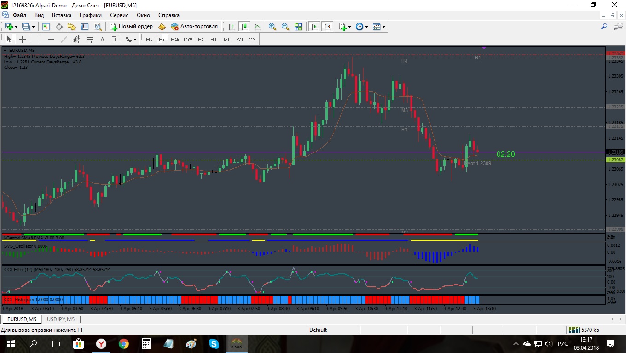Select the Text Label tool
This screenshot has width=626, height=353.
point(115,39)
